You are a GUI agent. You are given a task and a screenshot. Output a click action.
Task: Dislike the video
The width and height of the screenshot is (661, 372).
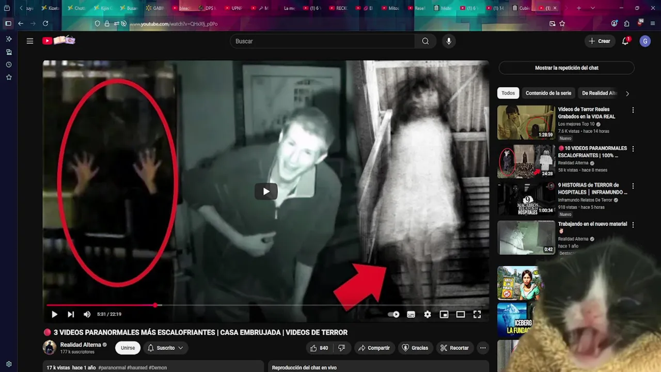point(341,348)
